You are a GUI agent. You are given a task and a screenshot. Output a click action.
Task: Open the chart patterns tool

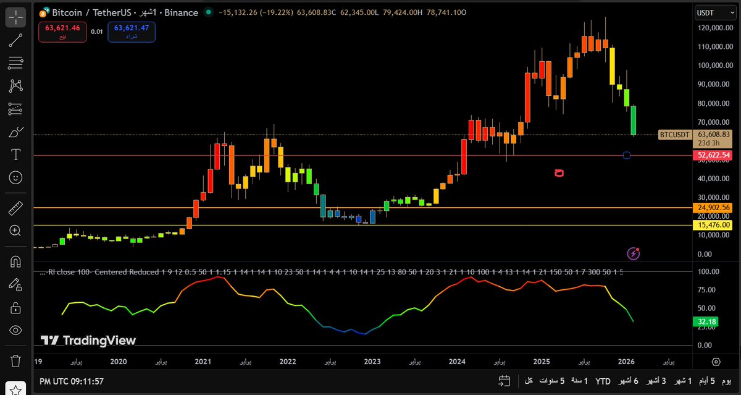[x=15, y=86]
